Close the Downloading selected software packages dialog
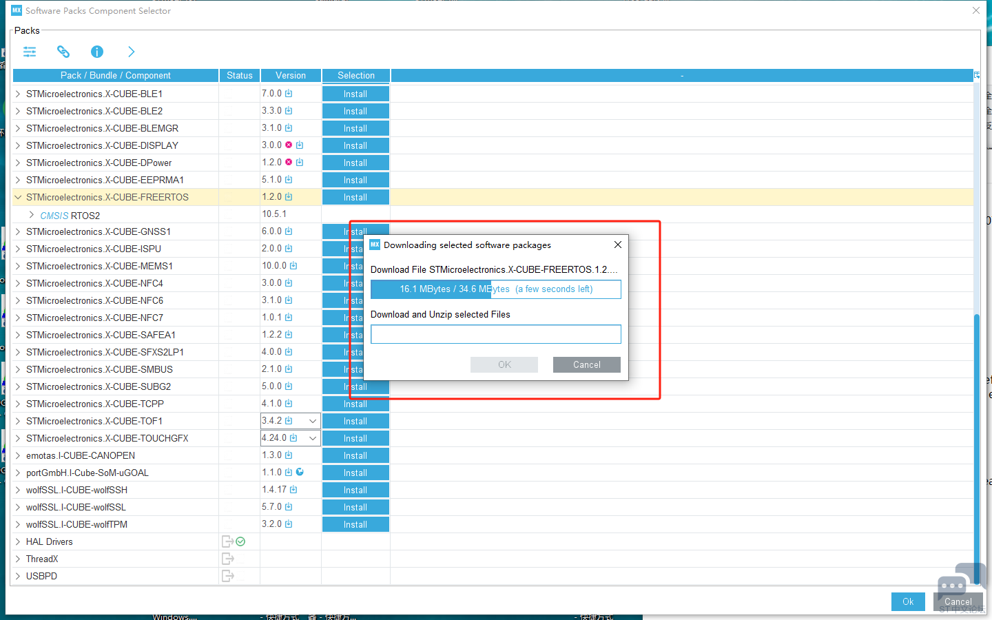This screenshot has height=620, width=992. (618, 245)
